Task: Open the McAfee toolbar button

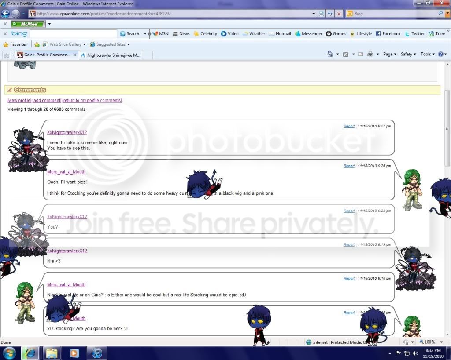Action: (28, 24)
